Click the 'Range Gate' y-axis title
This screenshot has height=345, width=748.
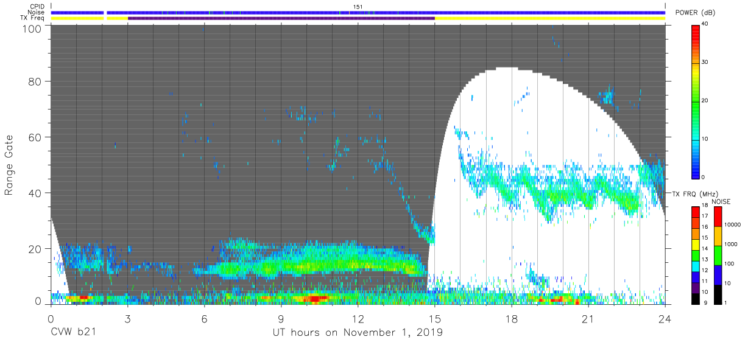point(9,165)
